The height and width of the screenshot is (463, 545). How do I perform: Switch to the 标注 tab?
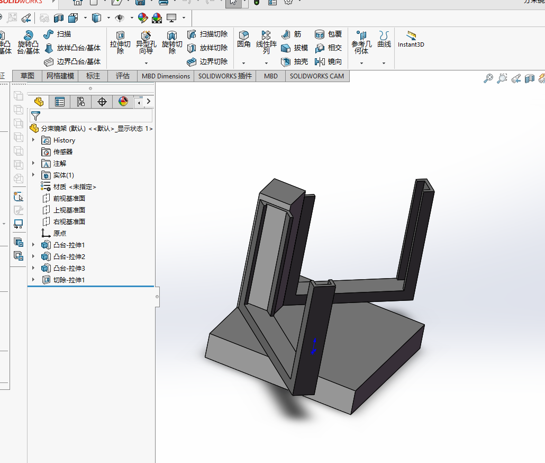pos(93,76)
